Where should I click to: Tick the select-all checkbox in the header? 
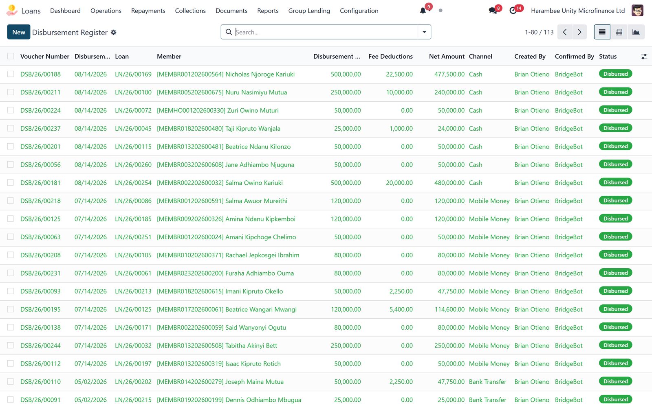point(11,56)
